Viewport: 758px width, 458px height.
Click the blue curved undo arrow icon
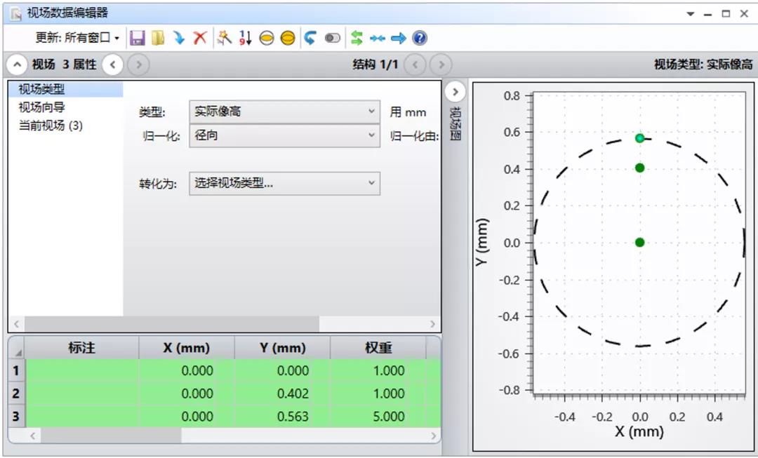(310, 38)
